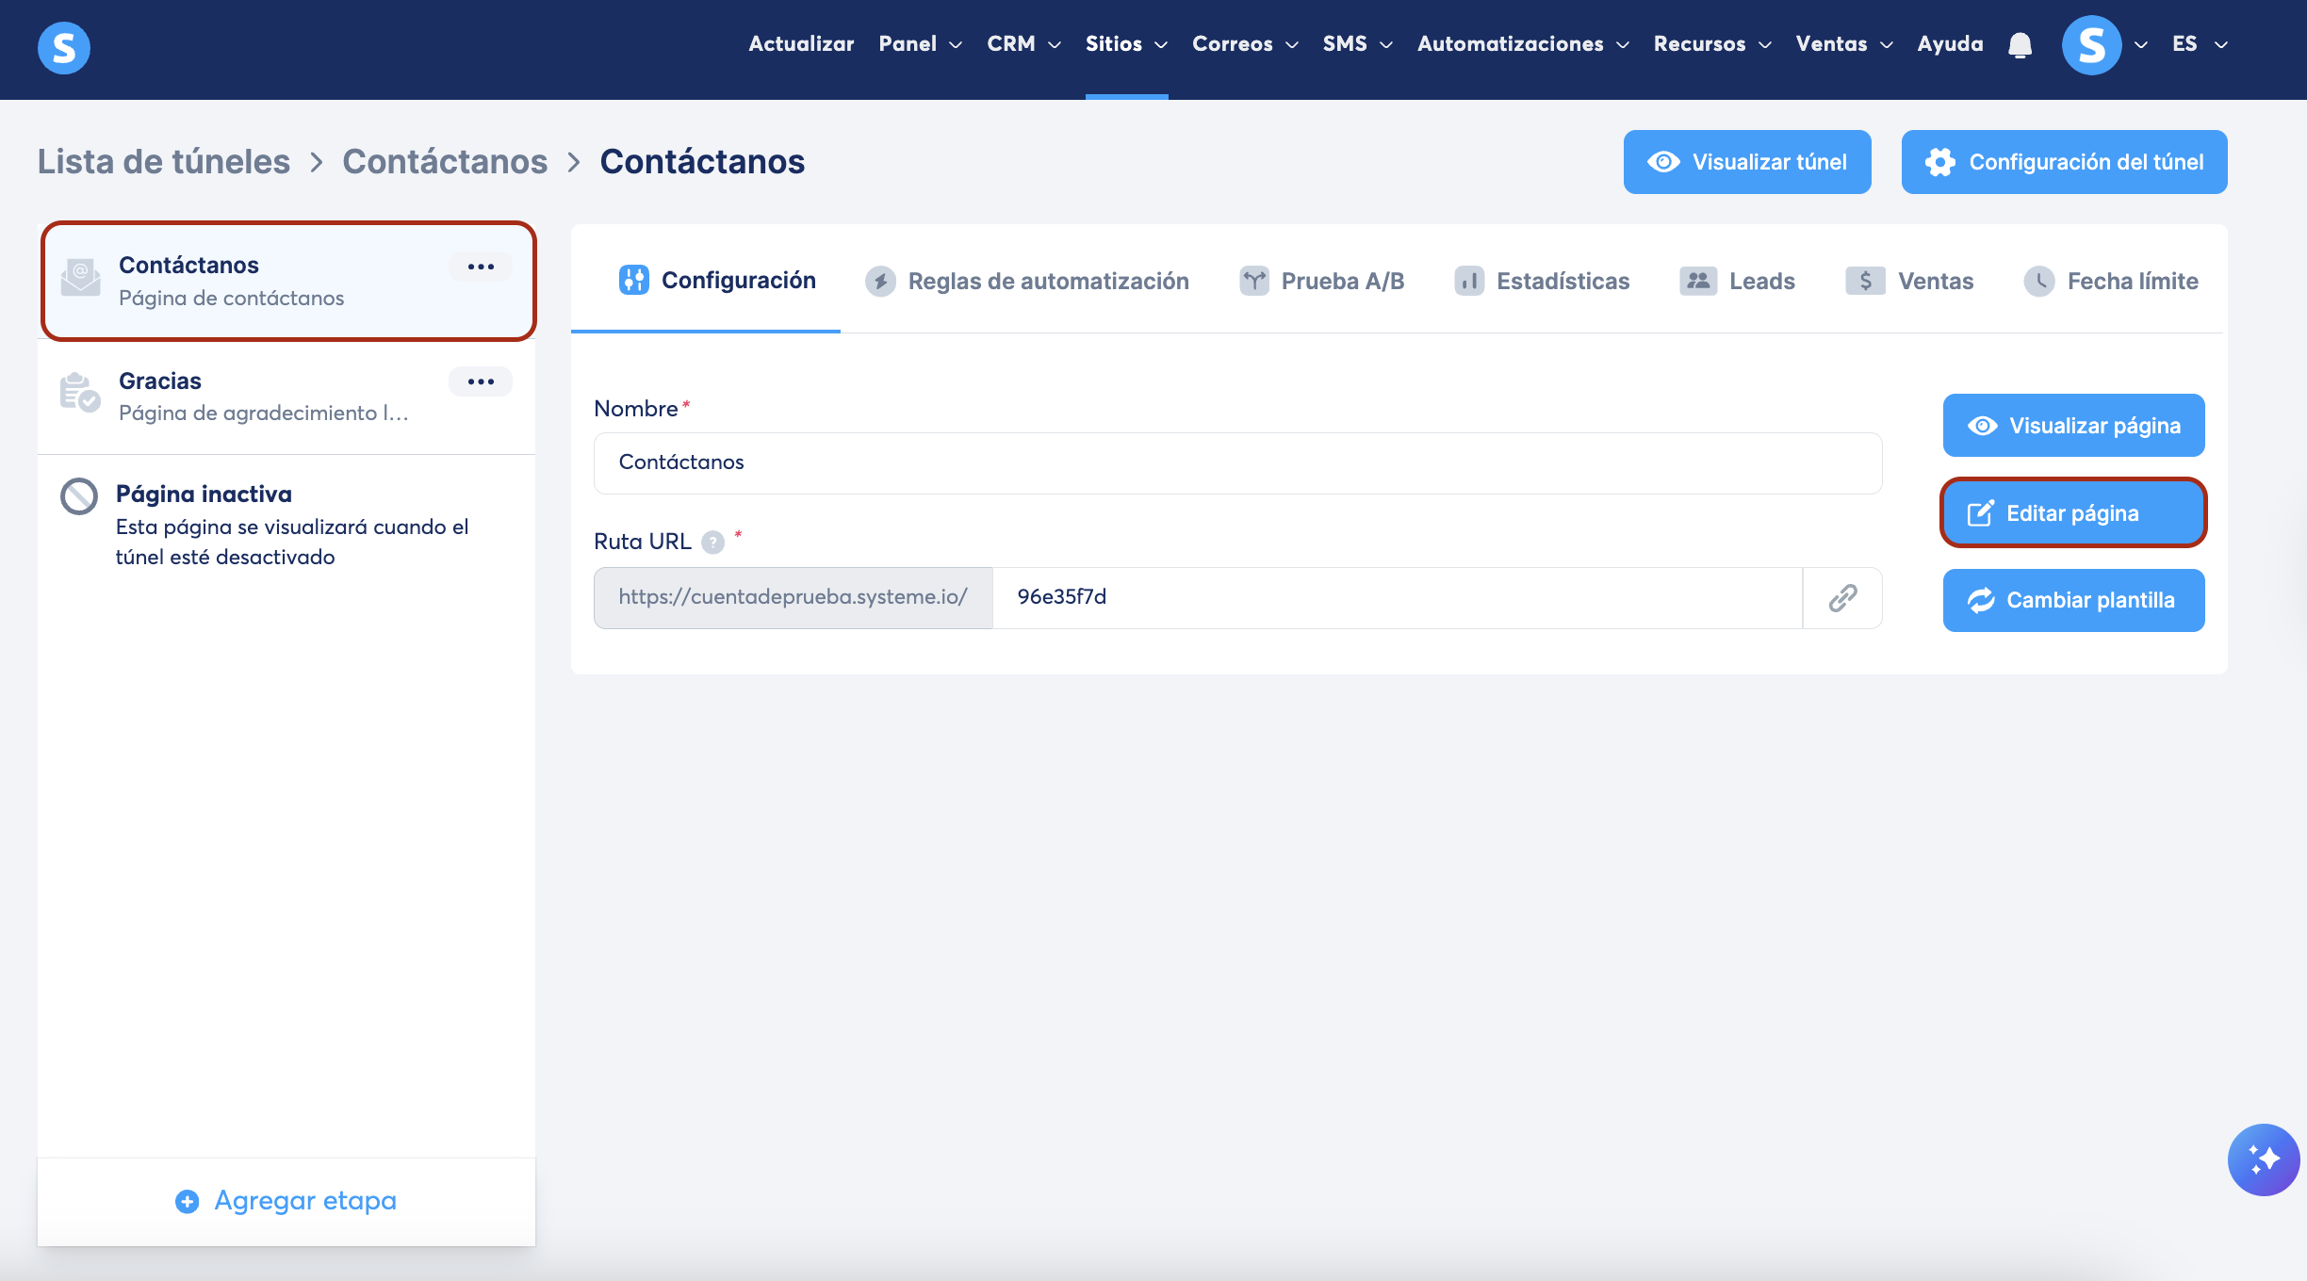Switch to Reglas de automatización tab
This screenshot has width=2307, height=1281.
(1027, 281)
